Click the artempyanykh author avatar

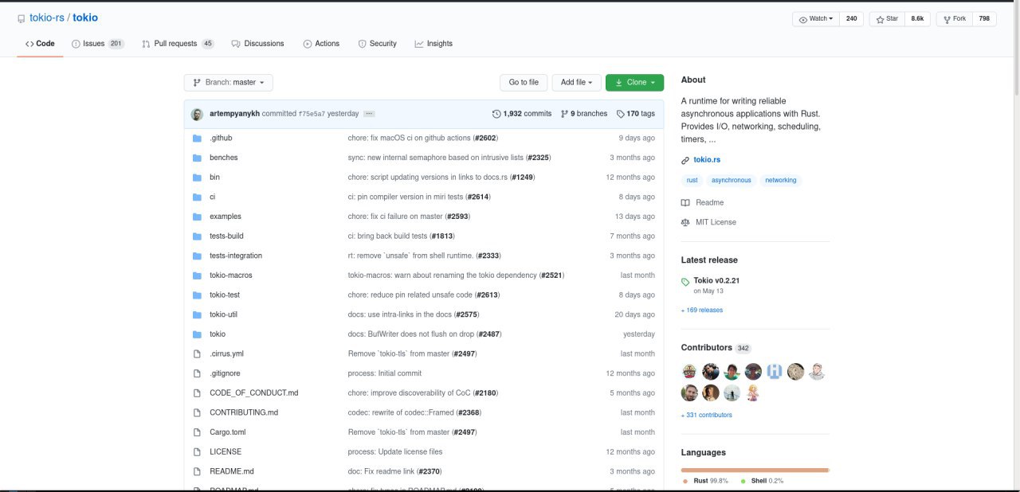click(197, 114)
